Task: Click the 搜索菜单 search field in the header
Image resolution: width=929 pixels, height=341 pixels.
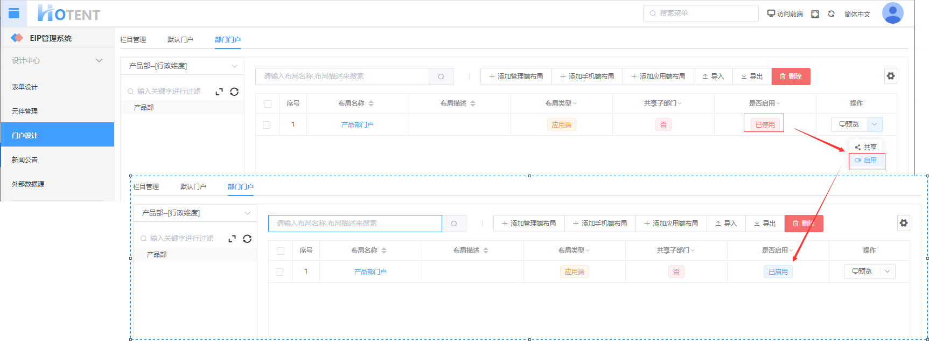Action: pyautogui.click(x=700, y=13)
